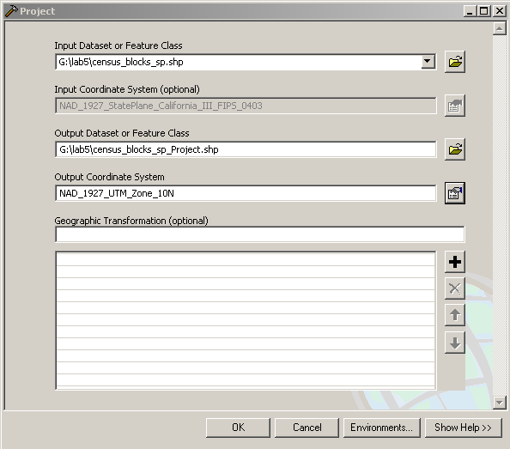Image resolution: width=510 pixels, height=449 pixels.
Task: Click the Geographic Transformation input field
Action: point(260,234)
